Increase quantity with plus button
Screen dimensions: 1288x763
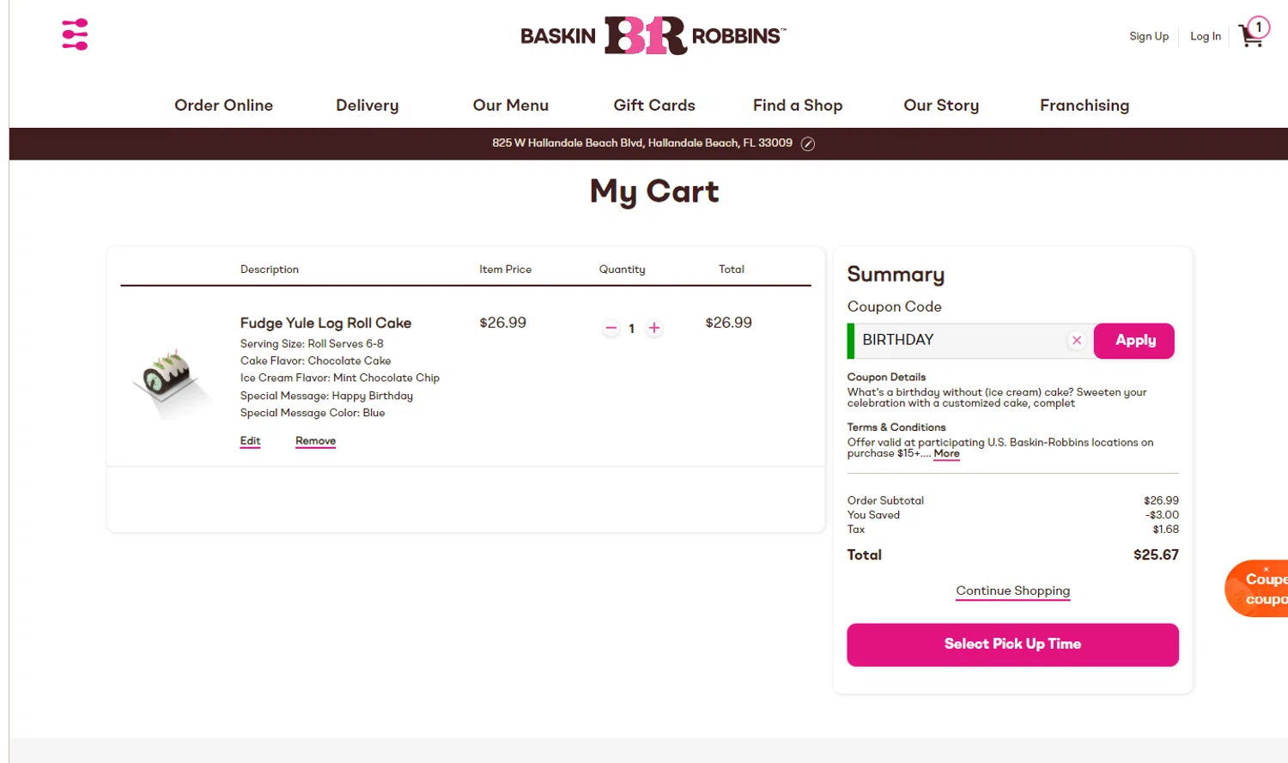(x=654, y=328)
